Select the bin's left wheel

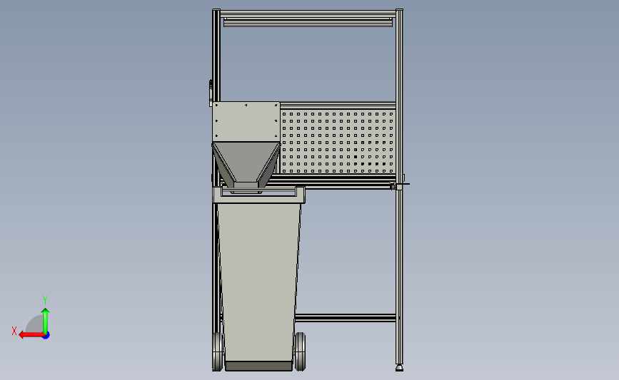click(218, 351)
